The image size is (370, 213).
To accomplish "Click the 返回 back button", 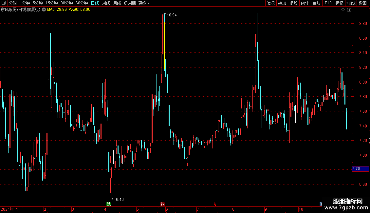I will click(363, 3).
